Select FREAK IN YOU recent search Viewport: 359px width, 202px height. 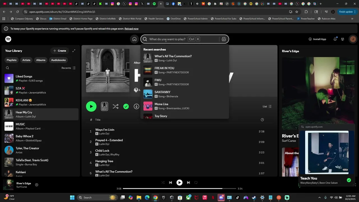(x=185, y=70)
